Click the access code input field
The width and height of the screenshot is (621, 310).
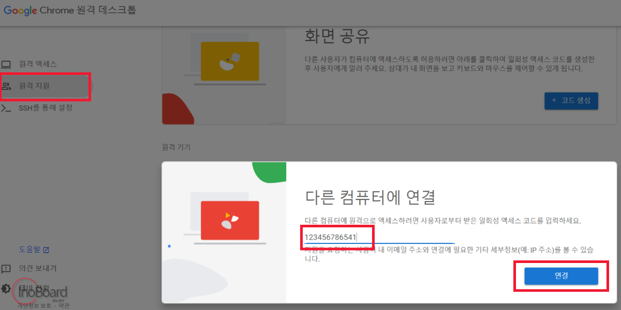[x=379, y=237]
